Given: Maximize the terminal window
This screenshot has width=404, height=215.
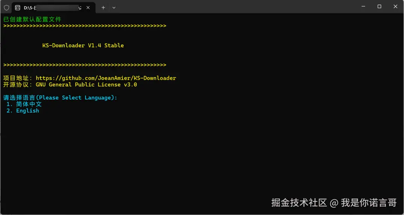Looking at the screenshot, I should point(379,6).
